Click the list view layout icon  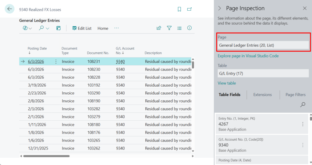179,28
